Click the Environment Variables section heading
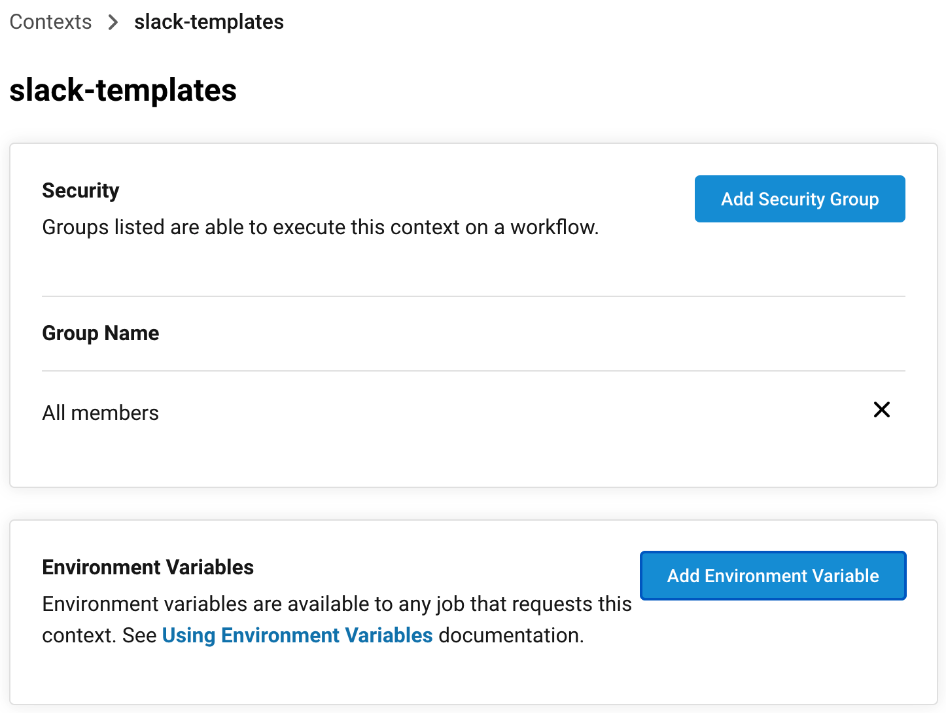946x713 pixels. (148, 567)
